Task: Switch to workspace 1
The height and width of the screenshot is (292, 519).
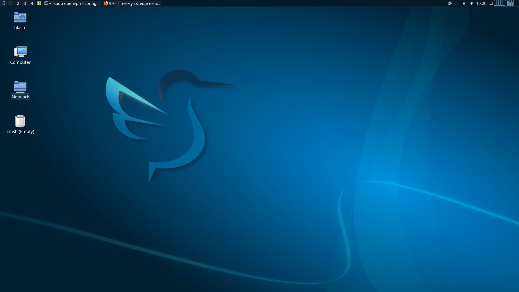Action: coord(11,3)
